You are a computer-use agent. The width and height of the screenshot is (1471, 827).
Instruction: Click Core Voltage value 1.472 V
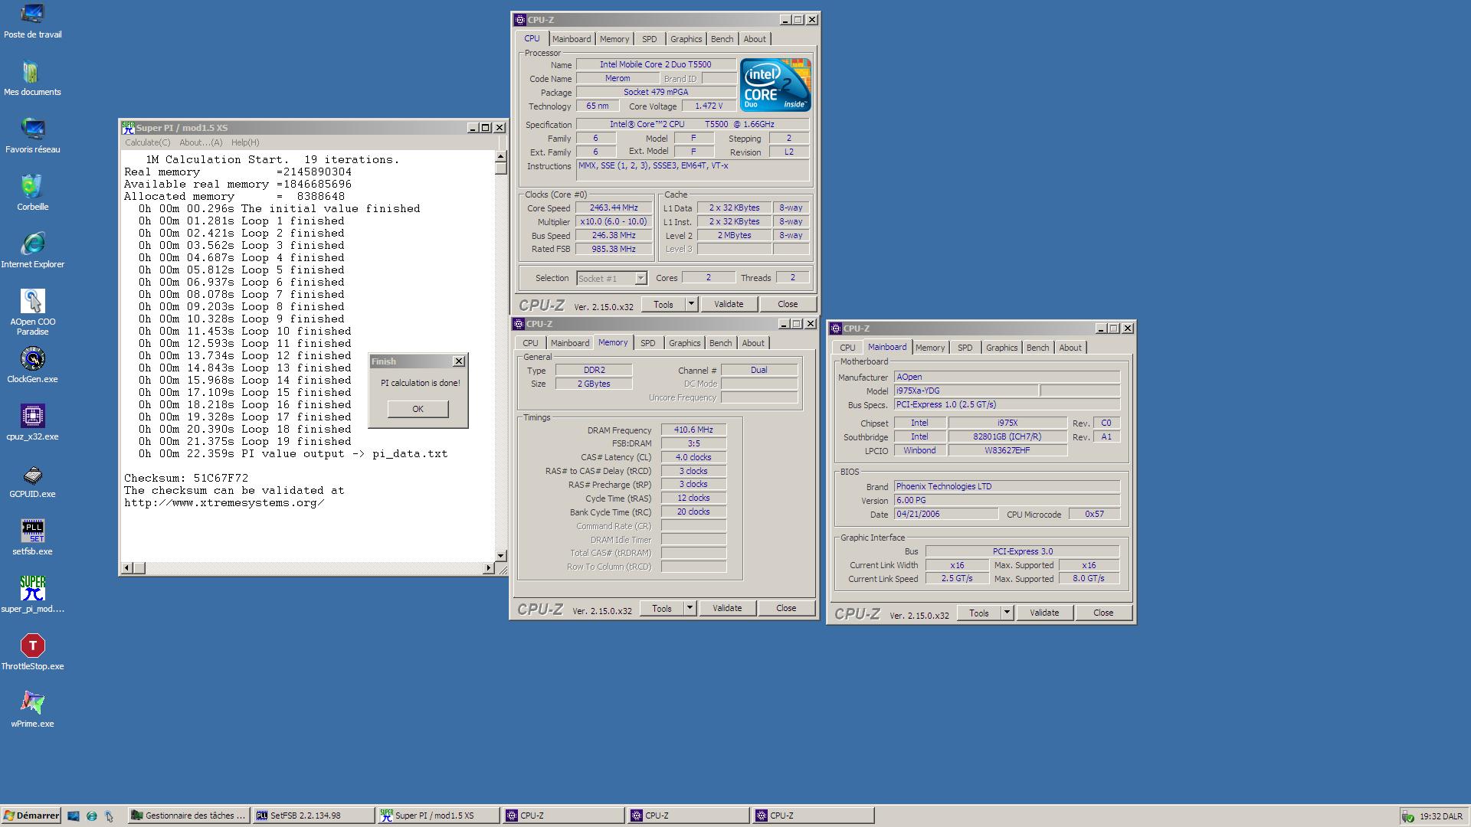pyautogui.click(x=709, y=106)
